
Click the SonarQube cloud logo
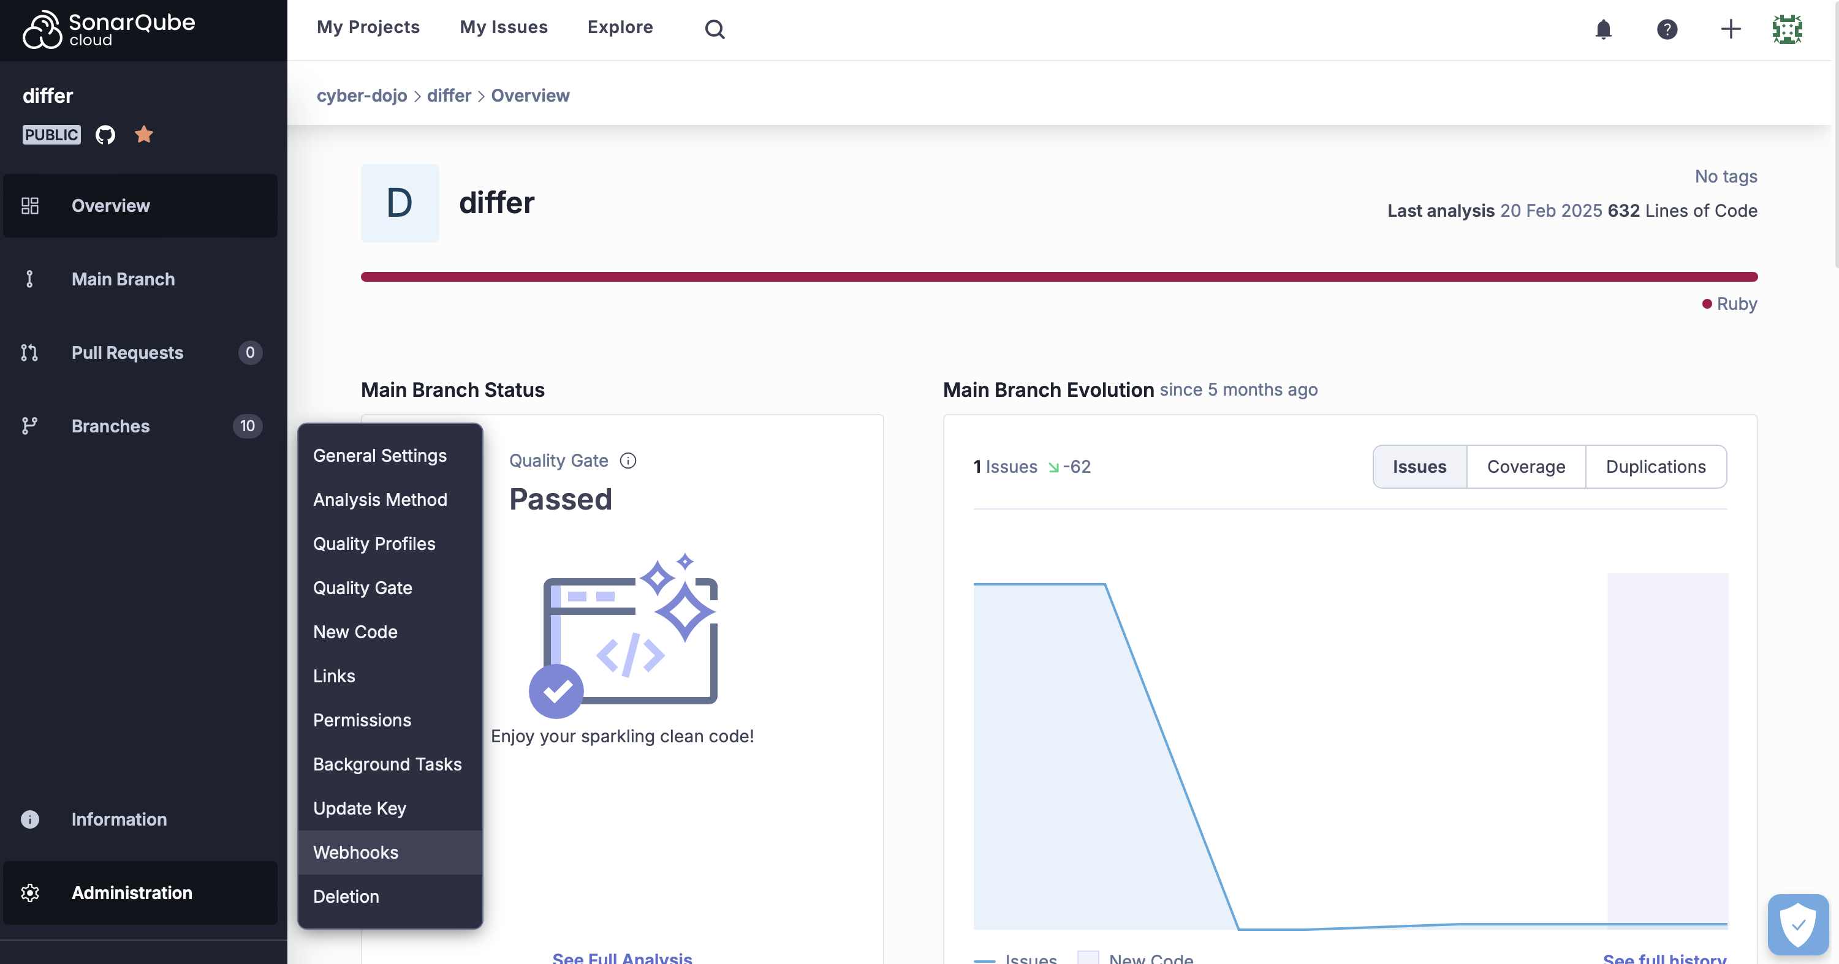(108, 29)
